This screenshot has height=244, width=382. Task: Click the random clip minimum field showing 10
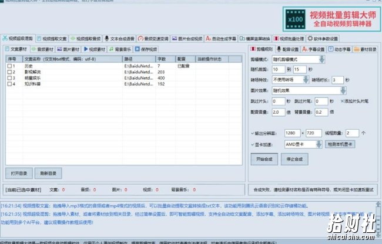279,69
